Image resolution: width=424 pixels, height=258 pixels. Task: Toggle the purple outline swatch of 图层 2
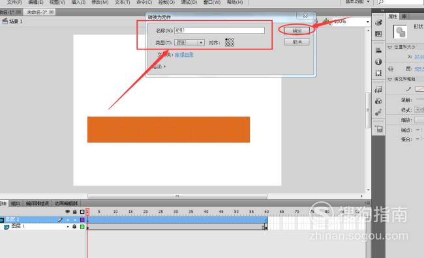pyautogui.click(x=82, y=220)
